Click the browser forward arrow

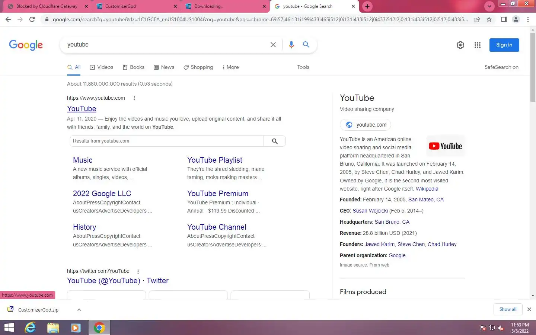coord(20,19)
